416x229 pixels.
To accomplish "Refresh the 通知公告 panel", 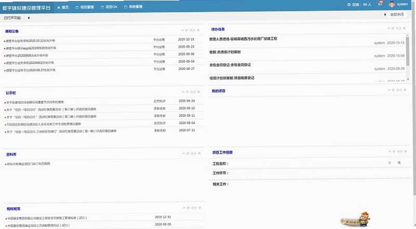I will pos(187,30).
